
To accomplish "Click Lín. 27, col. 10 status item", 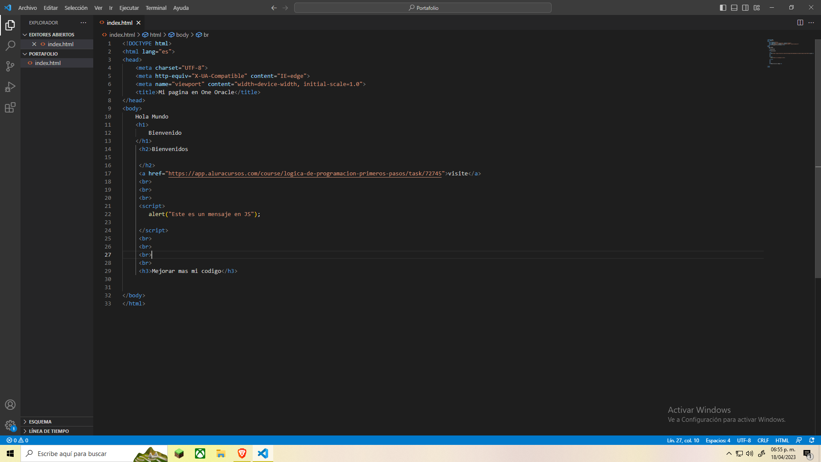I will click(683, 440).
